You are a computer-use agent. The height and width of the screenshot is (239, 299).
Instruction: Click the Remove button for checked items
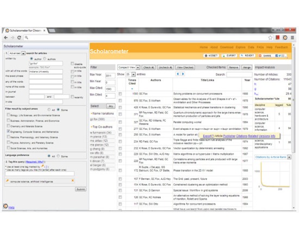[x=234, y=67]
